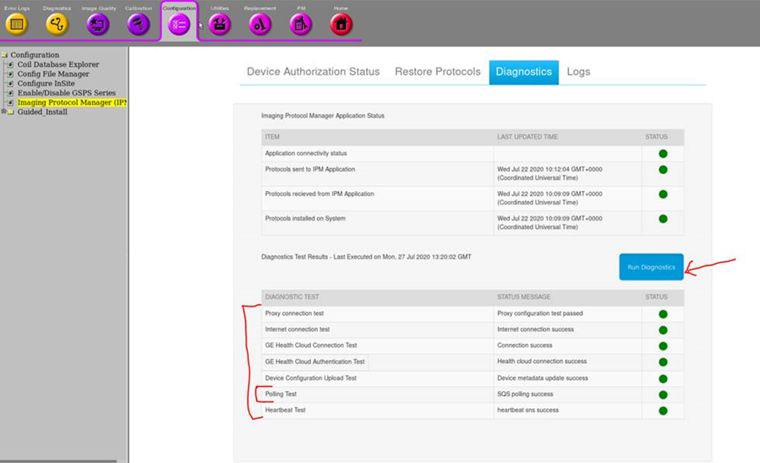Click the horizontal scrollbar under the tree panel
The height and width of the screenshot is (463, 760).
tap(58, 461)
